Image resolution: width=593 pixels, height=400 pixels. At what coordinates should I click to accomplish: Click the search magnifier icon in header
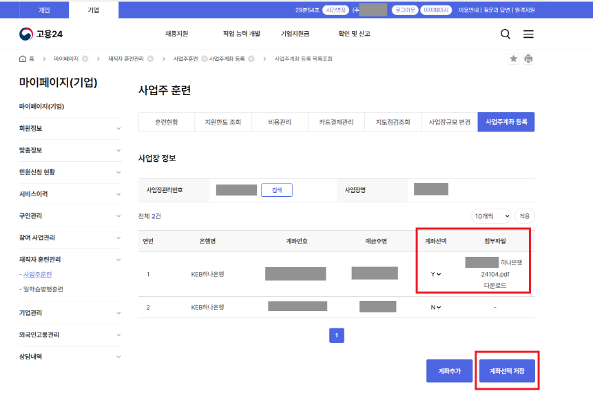(x=505, y=34)
